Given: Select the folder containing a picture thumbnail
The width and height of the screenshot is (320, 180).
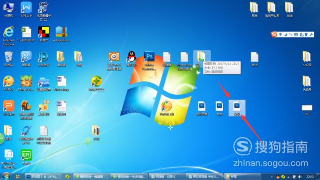Looking at the screenshot, I should point(96,132).
